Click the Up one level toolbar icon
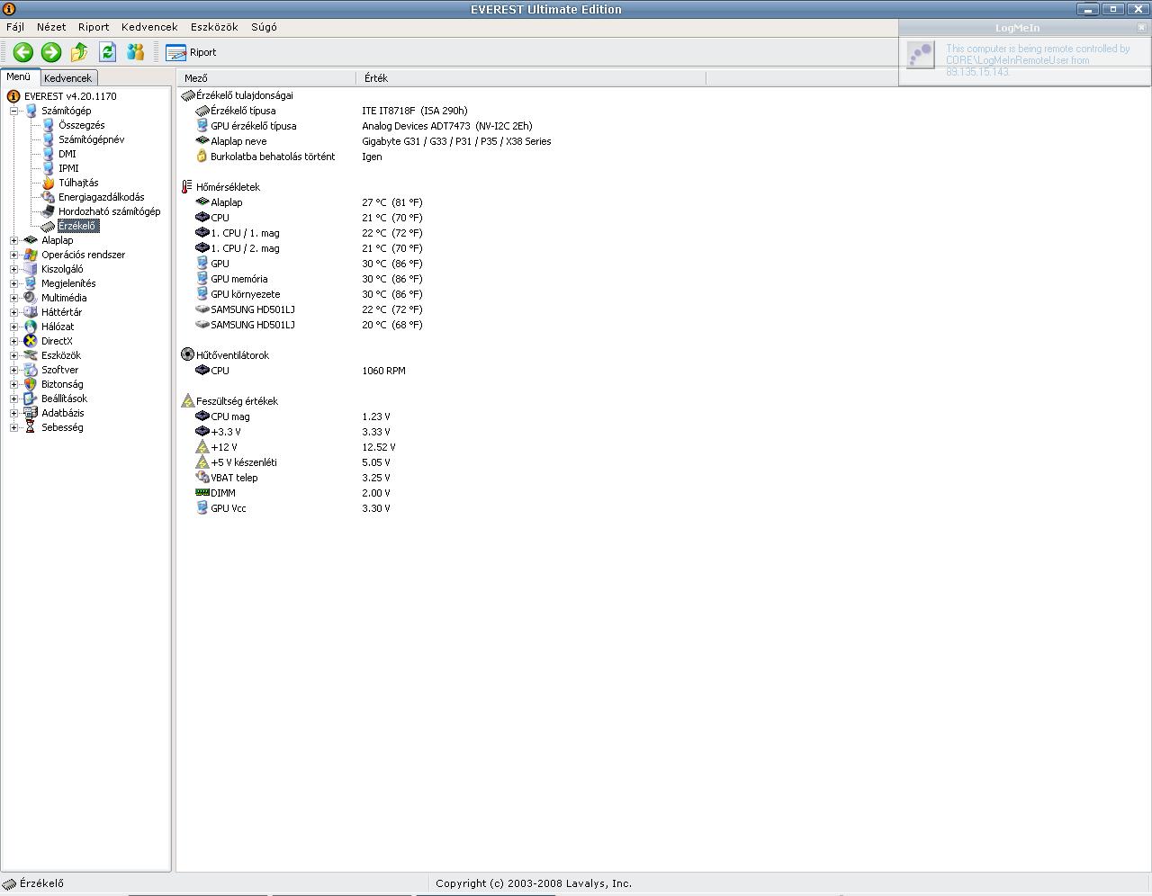Screen dimensions: 1152x896 tap(79, 52)
